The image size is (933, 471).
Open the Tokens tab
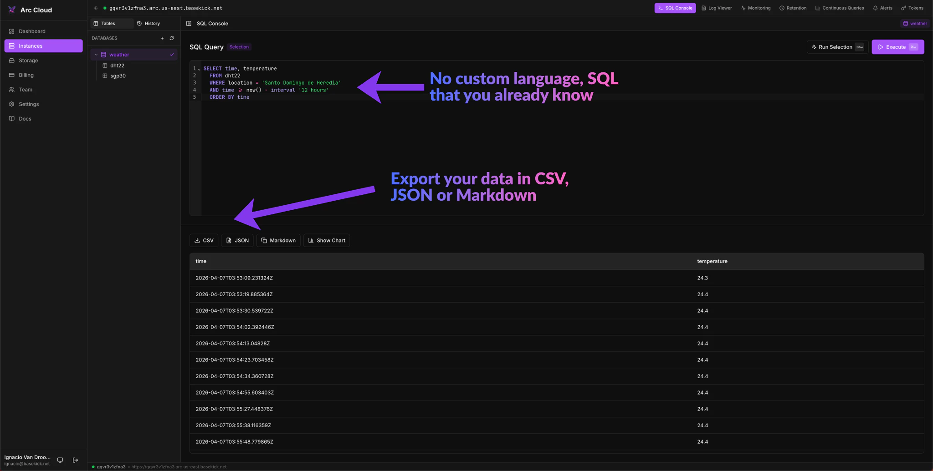pyautogui.click(x=912, y=8)
